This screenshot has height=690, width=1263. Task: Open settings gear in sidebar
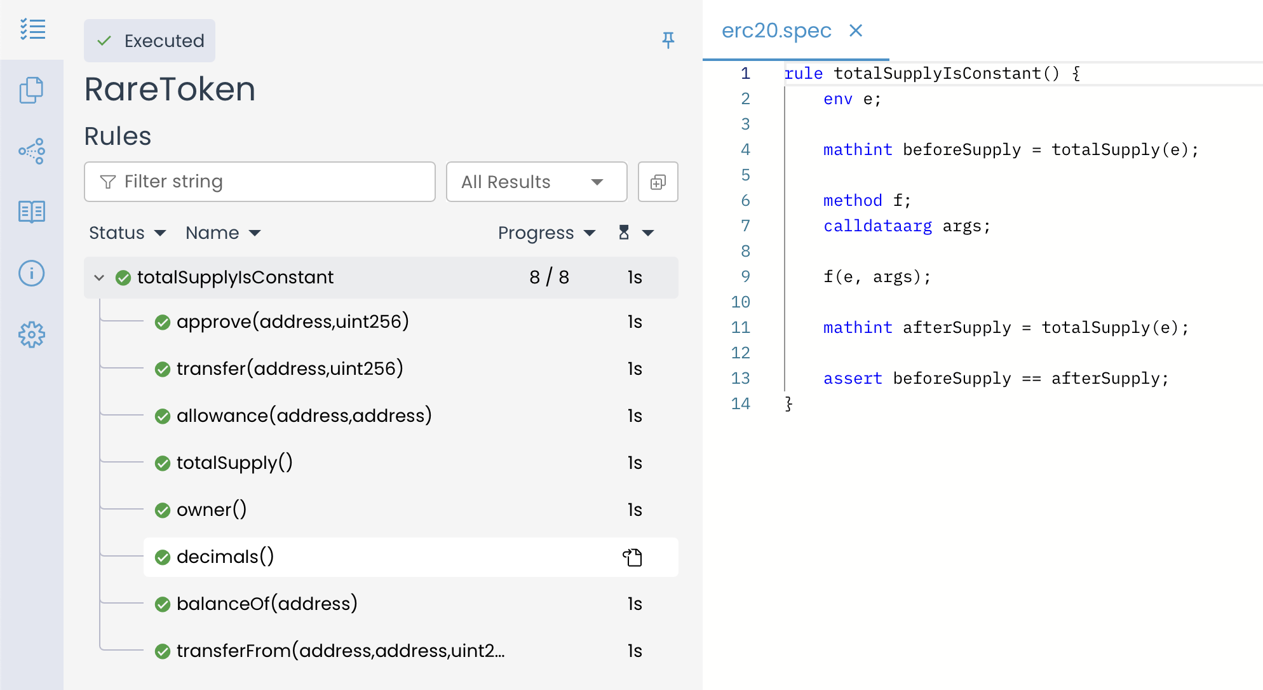click(x=32, y=334)
